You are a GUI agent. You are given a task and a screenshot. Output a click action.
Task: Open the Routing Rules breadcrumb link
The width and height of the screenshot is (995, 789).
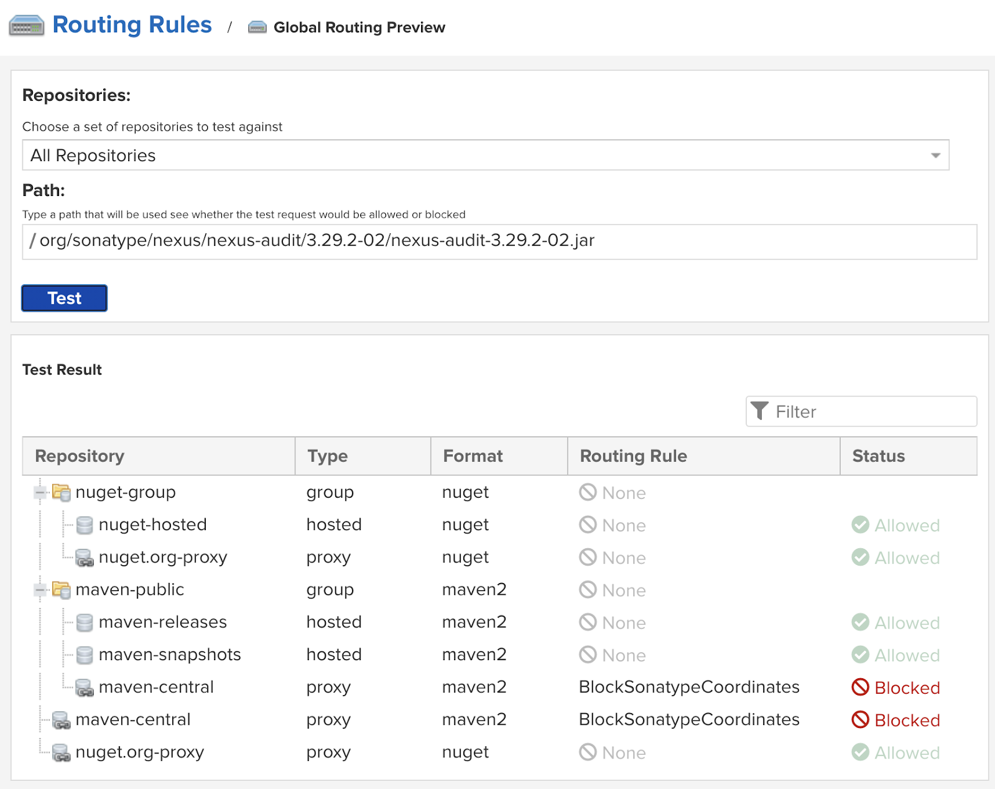[x=132, y=25]
